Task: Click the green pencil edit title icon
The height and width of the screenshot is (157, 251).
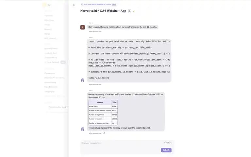Action: coord(134,11)
